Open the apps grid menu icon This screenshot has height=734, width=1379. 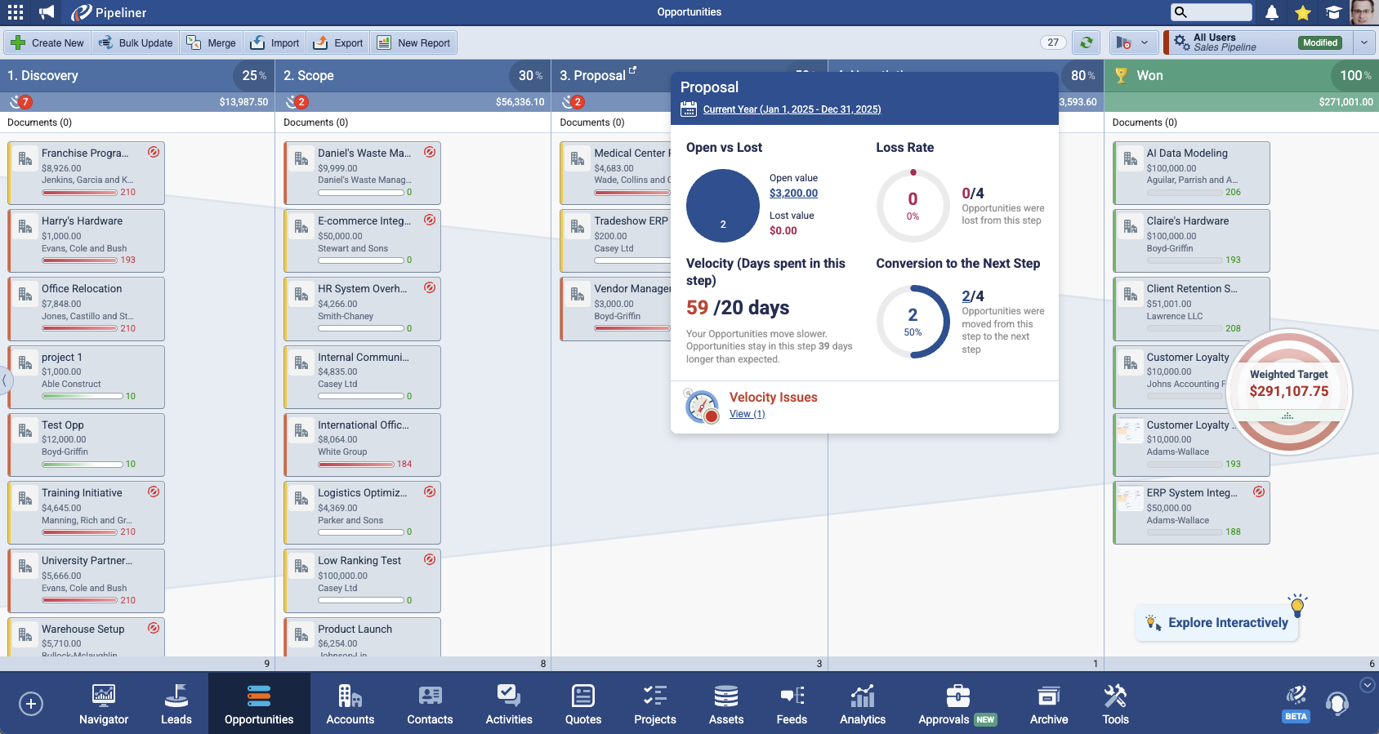pyautogui.click(x=16, y=12)
